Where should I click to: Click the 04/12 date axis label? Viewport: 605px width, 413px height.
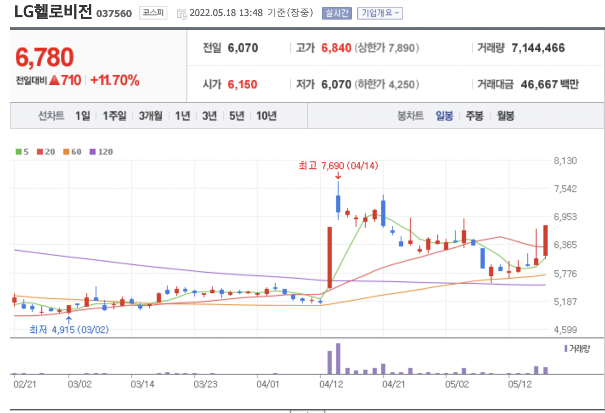(331, 384)
